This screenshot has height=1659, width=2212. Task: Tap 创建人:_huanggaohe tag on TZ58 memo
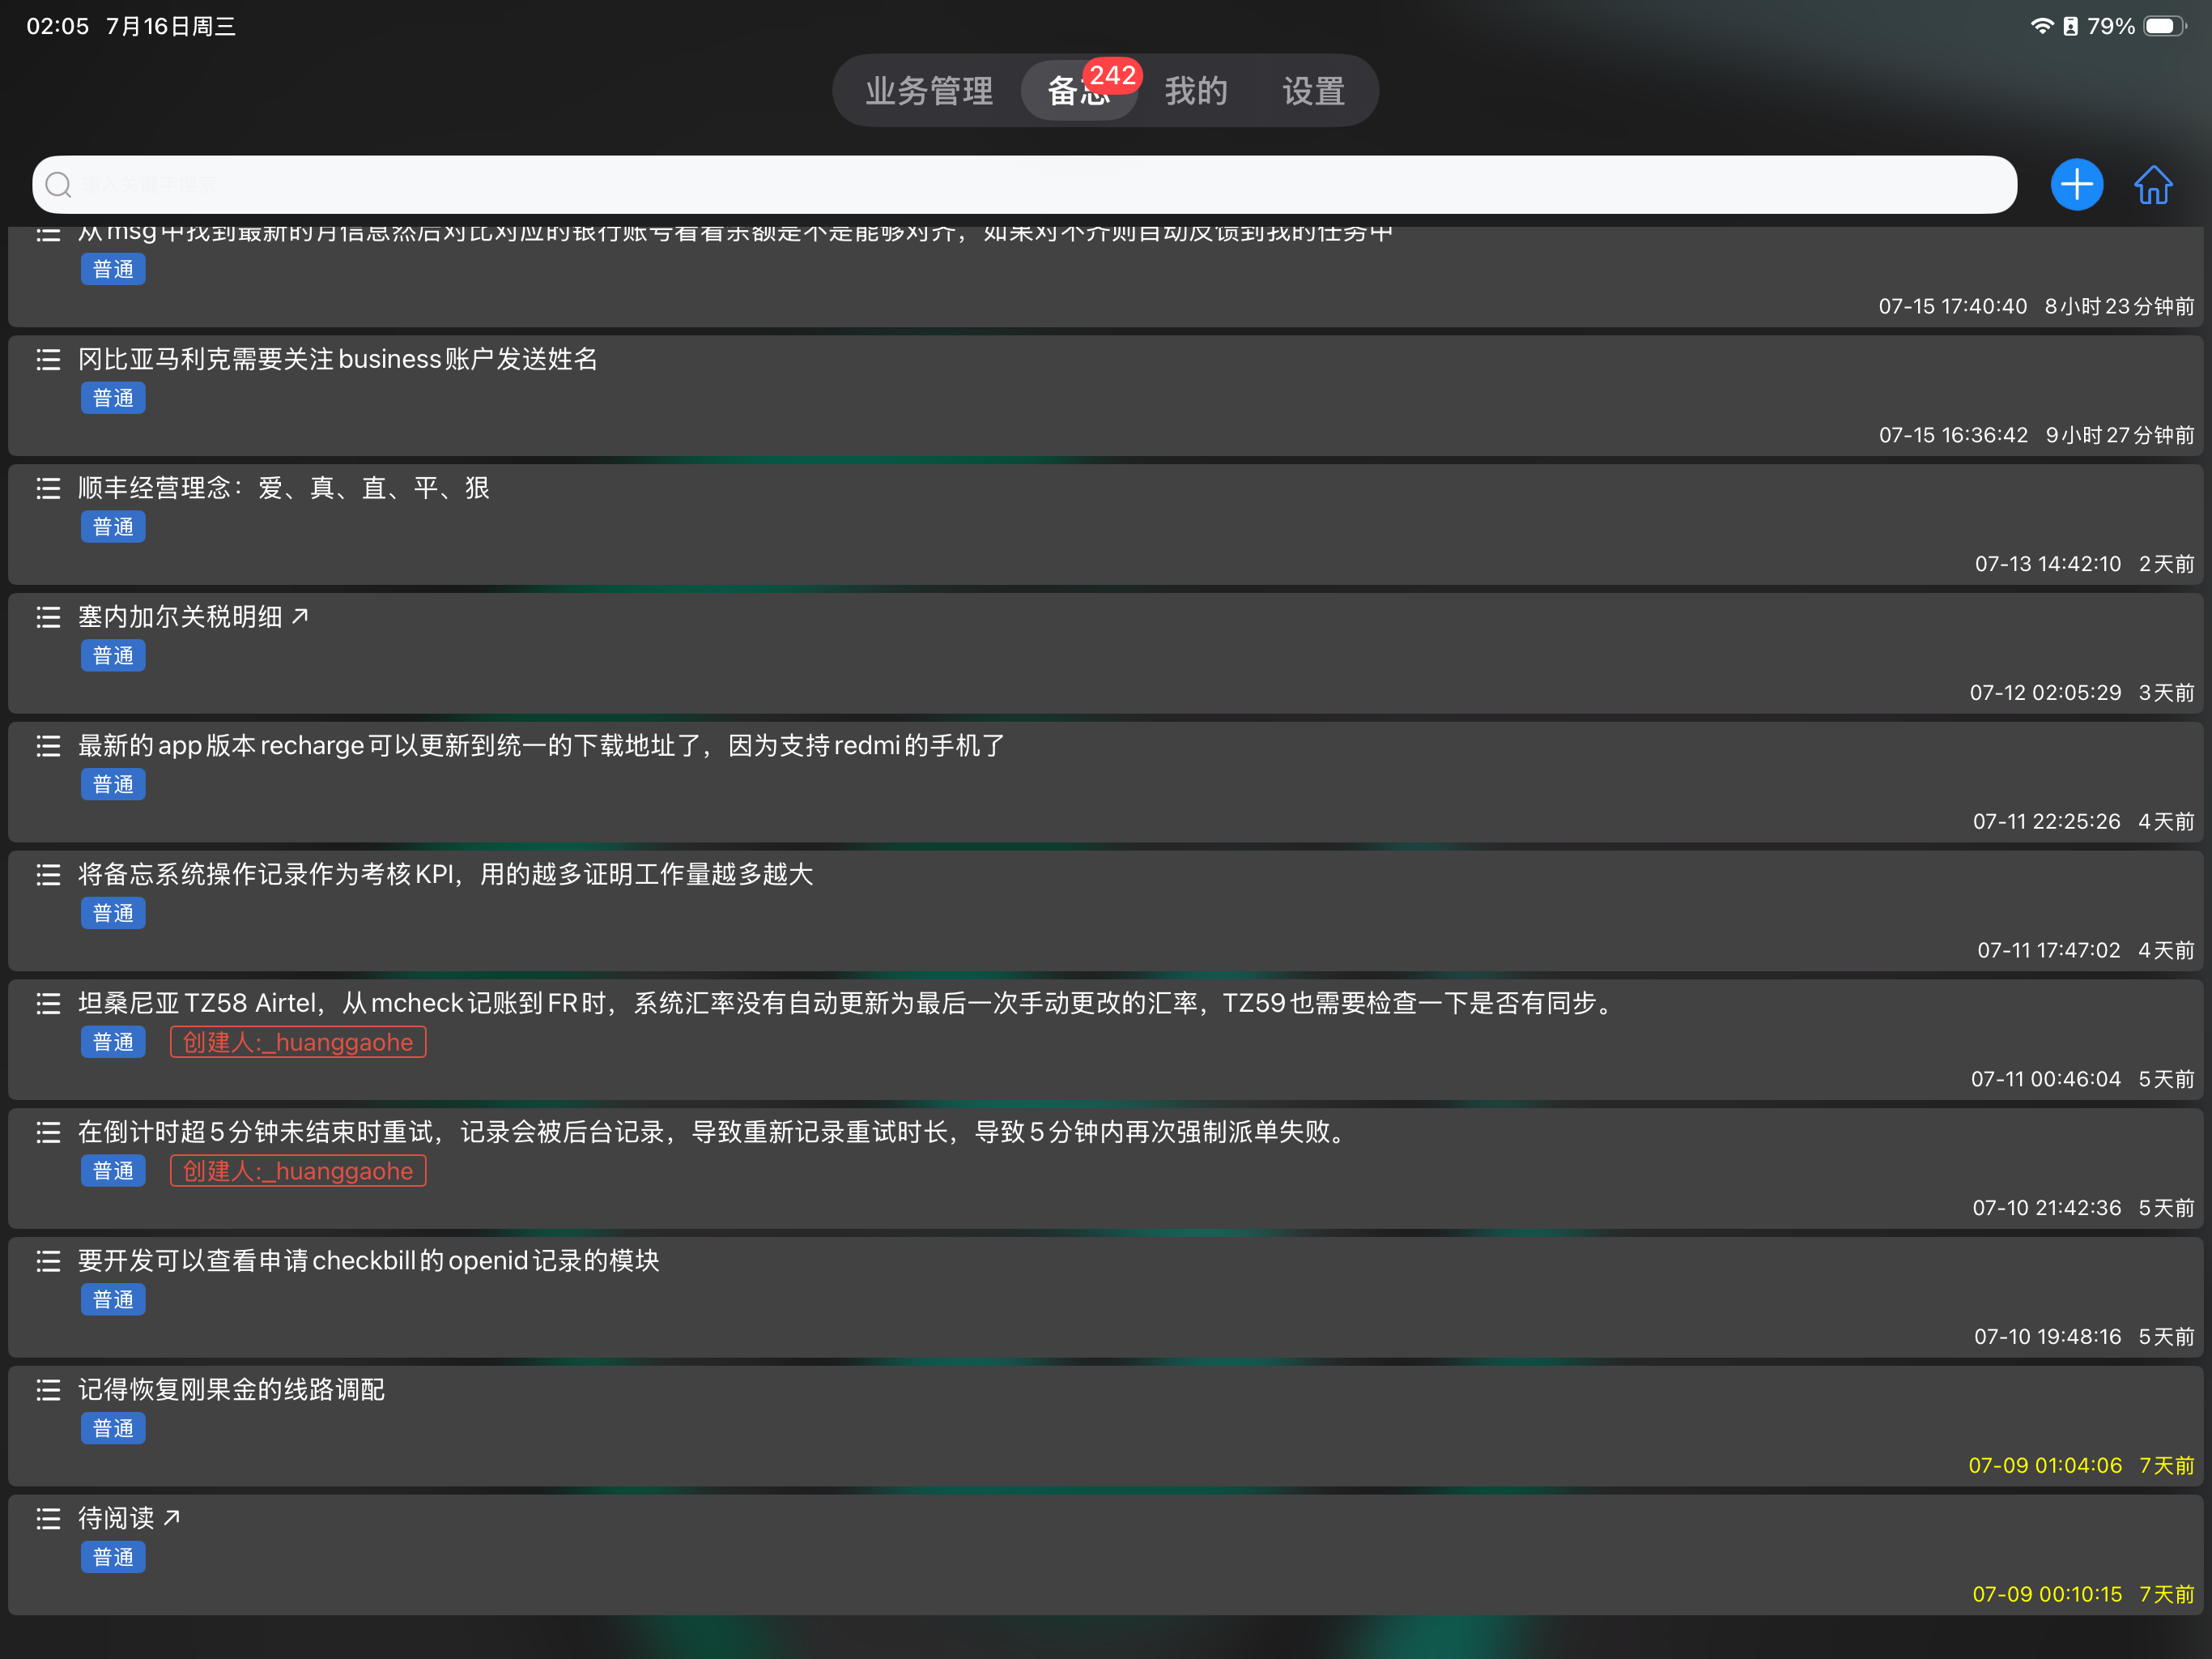[298, 1043]
